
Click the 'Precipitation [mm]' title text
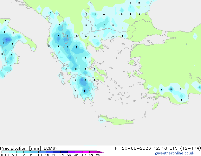[21, 148]
